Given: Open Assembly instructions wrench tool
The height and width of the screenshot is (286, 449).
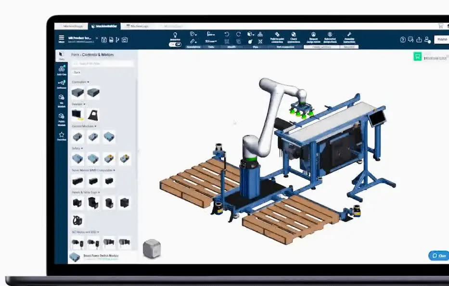Looking at the screenshot, I should (349, 38).
